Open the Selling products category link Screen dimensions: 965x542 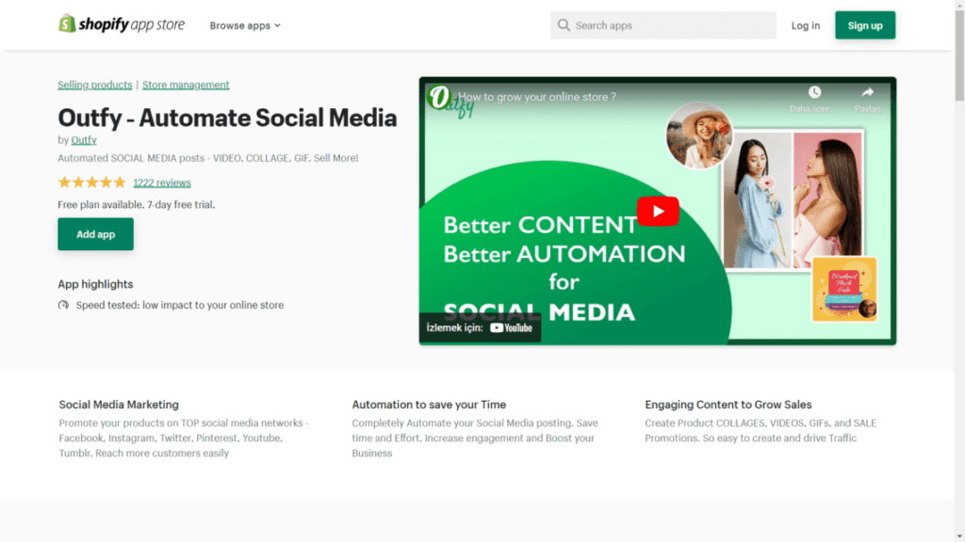point(95,85)
